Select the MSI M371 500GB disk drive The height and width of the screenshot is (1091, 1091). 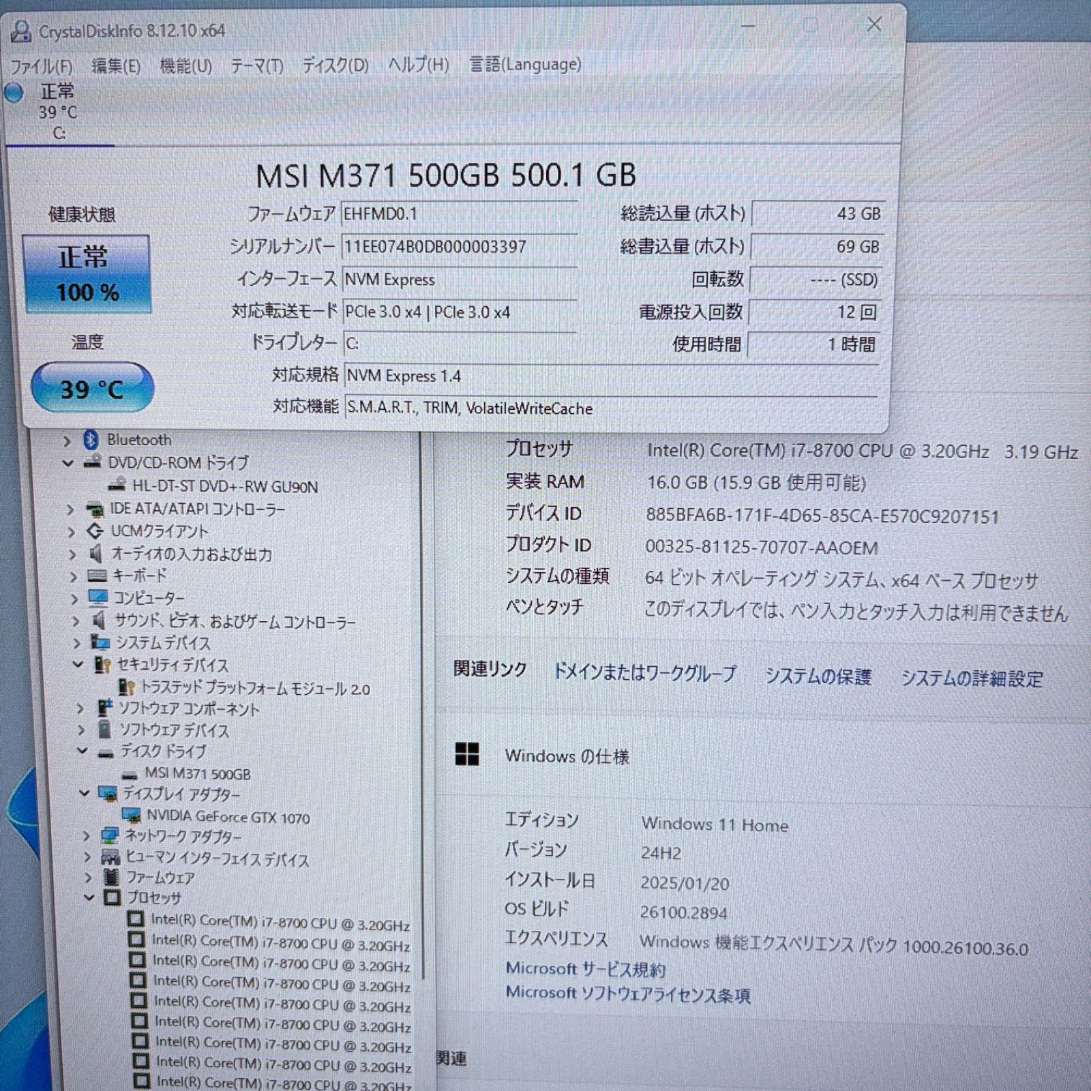coord(198,774)
